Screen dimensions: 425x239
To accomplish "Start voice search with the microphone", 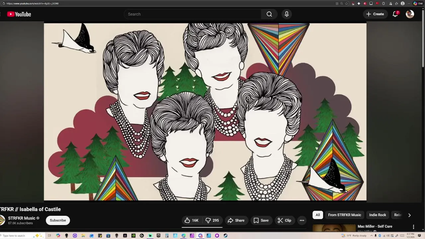I will click(287, 14).
